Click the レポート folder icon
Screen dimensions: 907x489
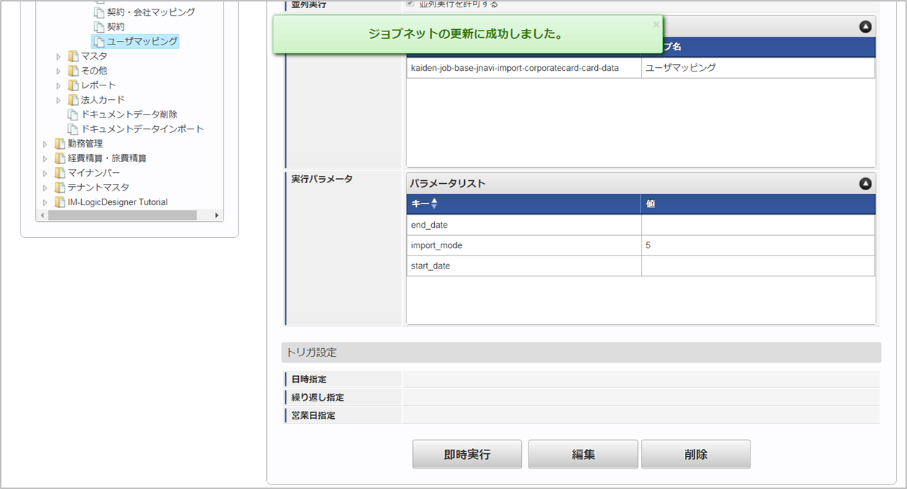[x=73, y=85]
